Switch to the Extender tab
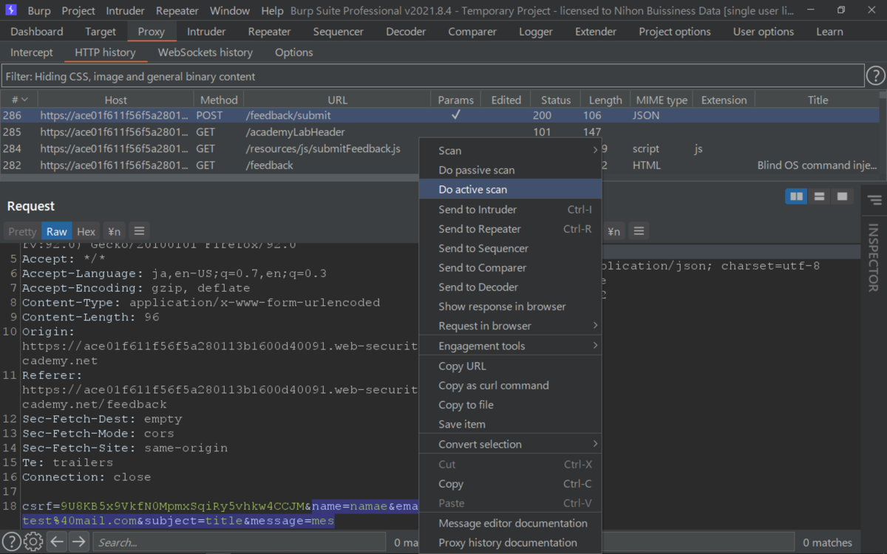The image size is (887, 554). [596, 32]
